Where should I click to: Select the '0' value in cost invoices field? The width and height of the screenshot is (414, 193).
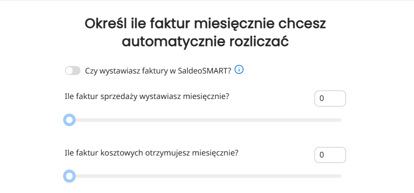pyautogui.click(x=321, y=155)
